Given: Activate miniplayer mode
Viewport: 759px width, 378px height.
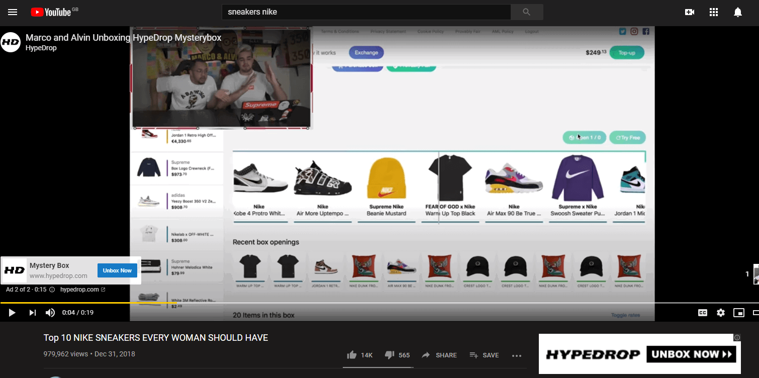Looking at the screenshot, I should tap(739, 312).
